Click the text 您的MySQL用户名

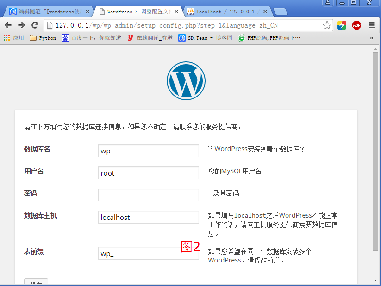235,171
